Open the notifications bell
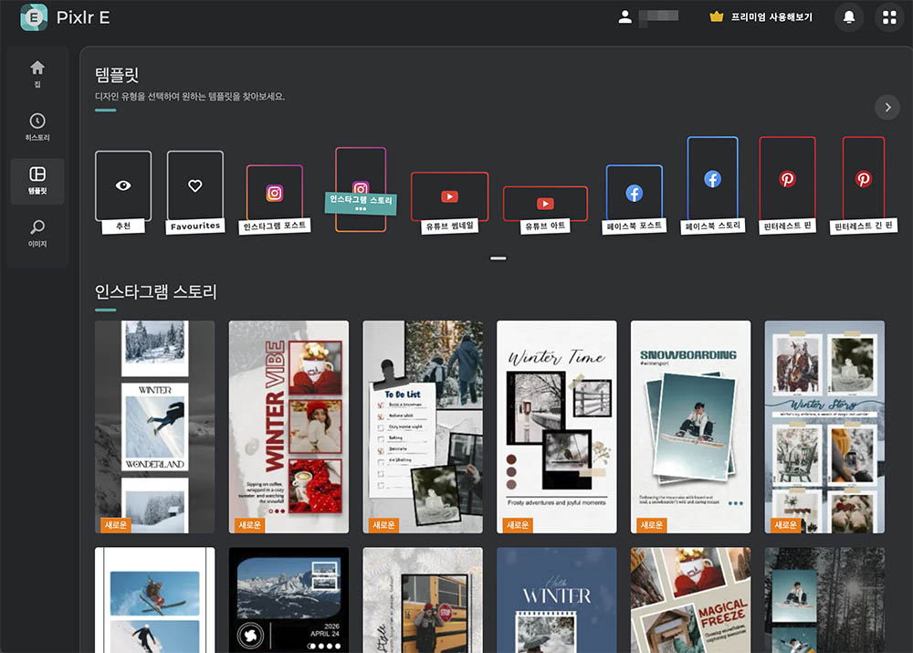The image size is (913, 653). [849, 17]
